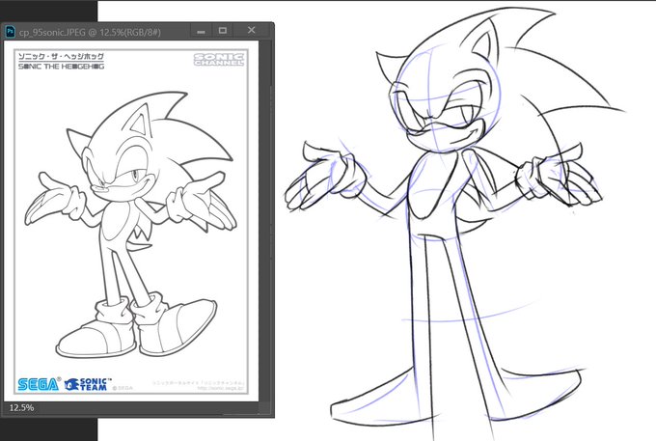This screenshot has height=441, width=656.
Task: Click the Sonic Team logo in the reference image
Action: 89,384
